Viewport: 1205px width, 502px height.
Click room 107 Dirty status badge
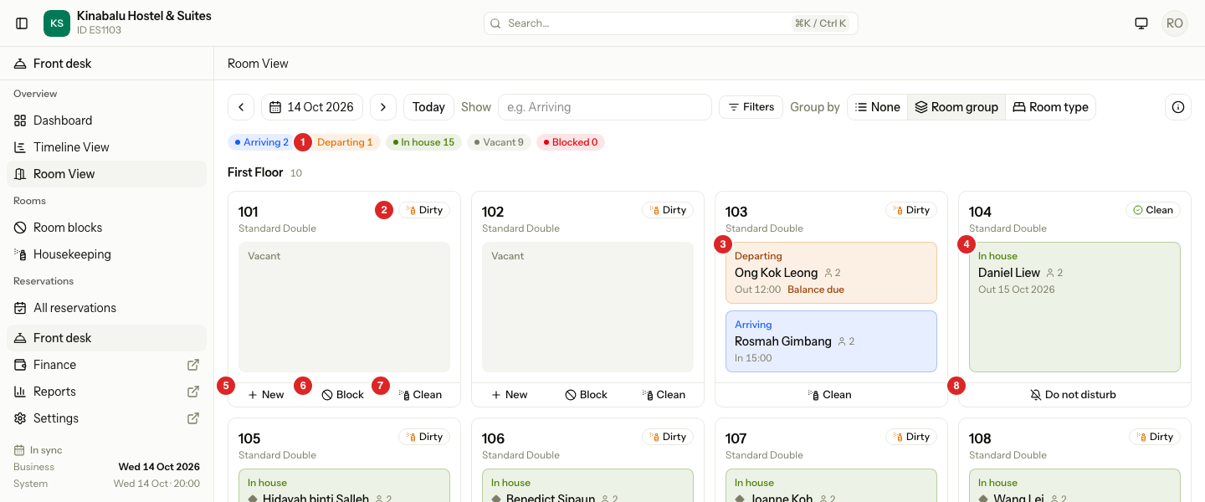tap(911, 437)
